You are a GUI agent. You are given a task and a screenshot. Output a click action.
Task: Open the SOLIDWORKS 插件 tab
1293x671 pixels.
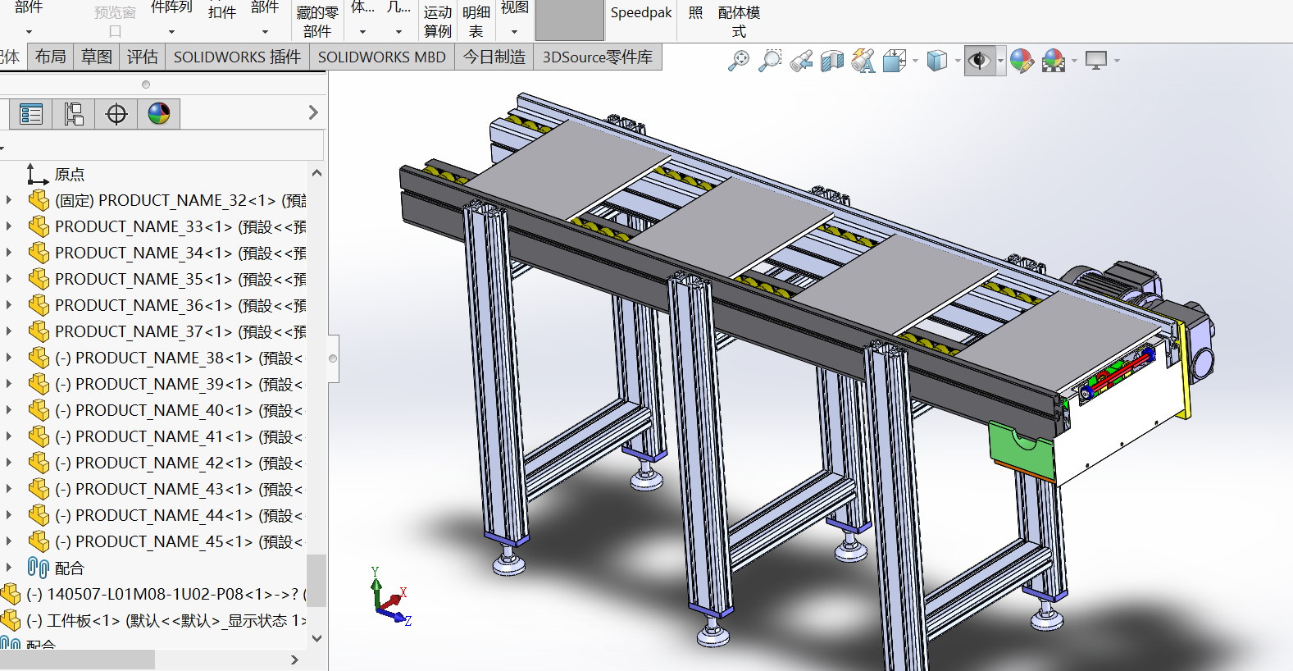pos(238,57)
